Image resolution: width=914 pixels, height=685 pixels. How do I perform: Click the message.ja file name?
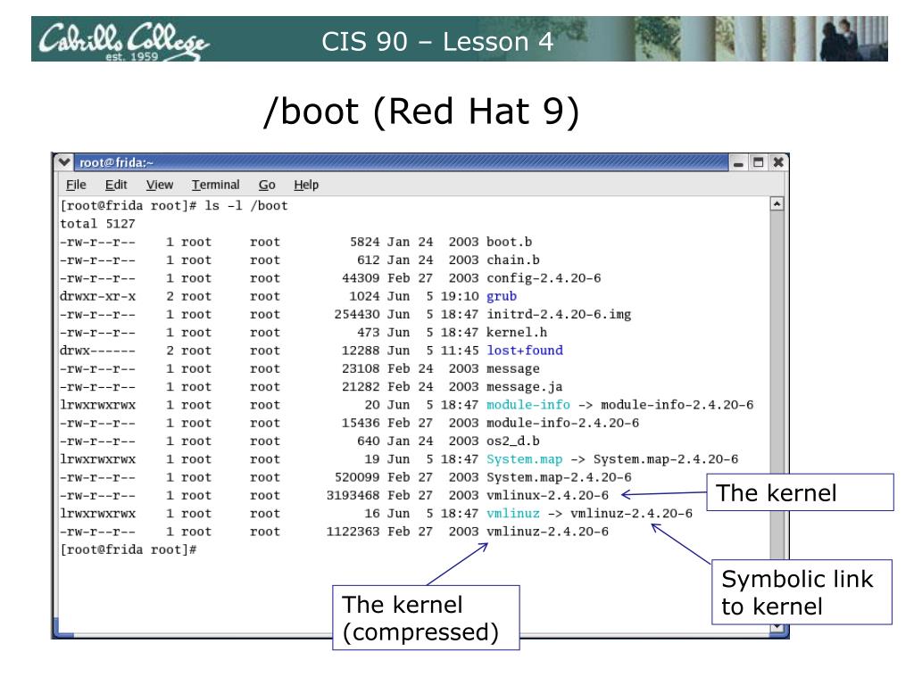[x=525, y=387]
